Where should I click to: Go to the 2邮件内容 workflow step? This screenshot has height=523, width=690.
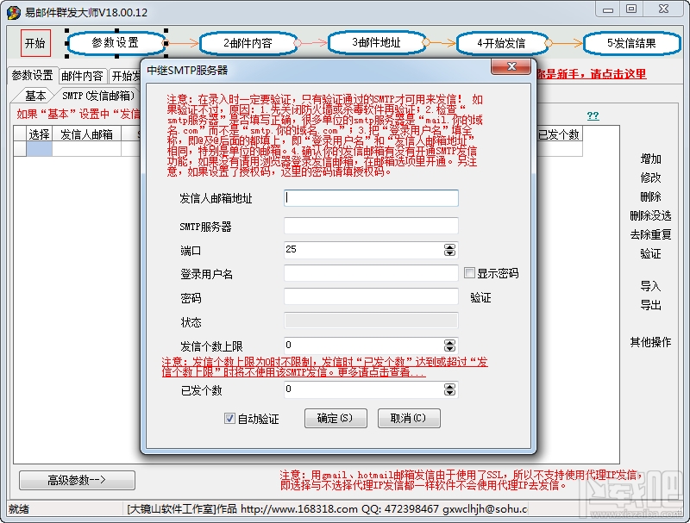(x=248, y=43)
